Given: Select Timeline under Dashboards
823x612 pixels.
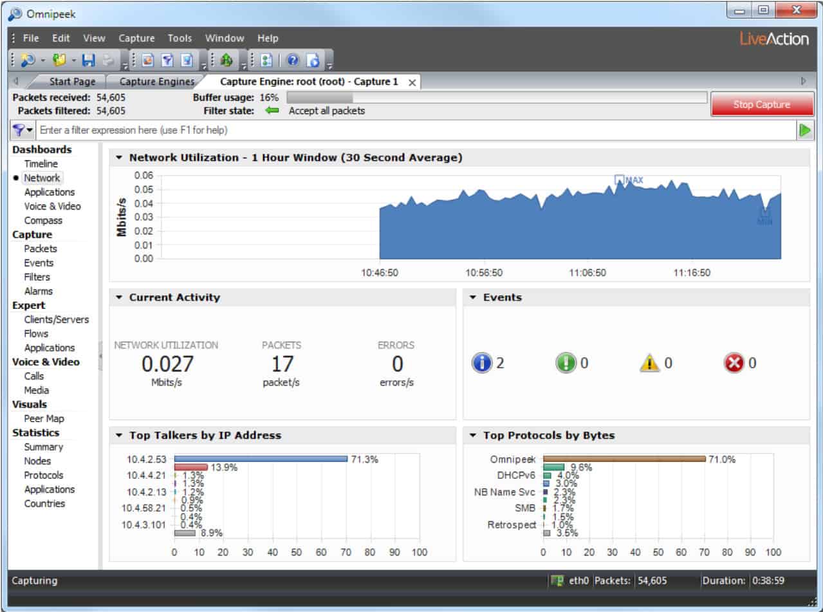Looking at the screenshot, I should pos(41,164).
